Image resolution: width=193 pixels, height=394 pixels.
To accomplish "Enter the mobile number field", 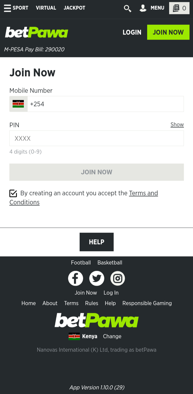I will click(106, 104).
